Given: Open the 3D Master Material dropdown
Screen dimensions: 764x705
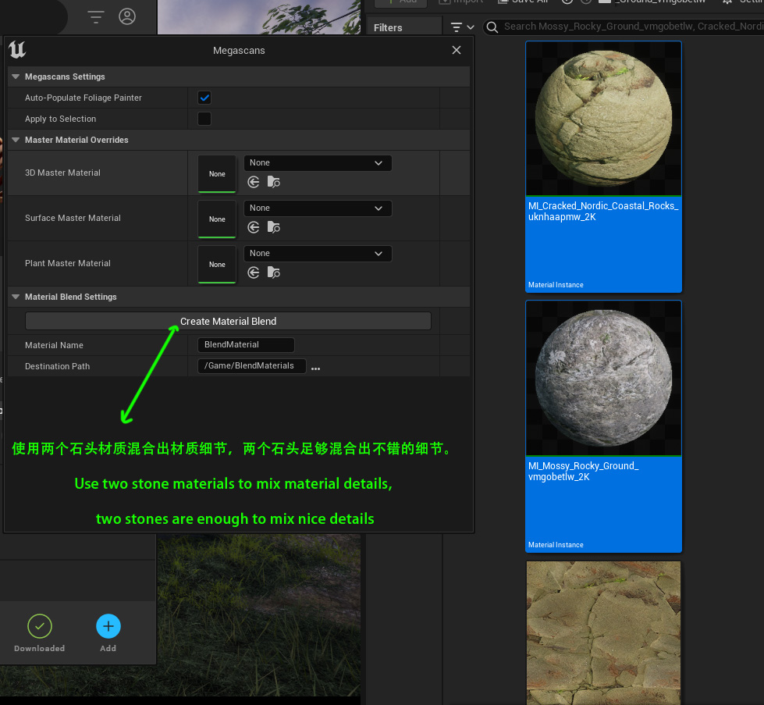Looking at the screenshot, I should point(317,162).
